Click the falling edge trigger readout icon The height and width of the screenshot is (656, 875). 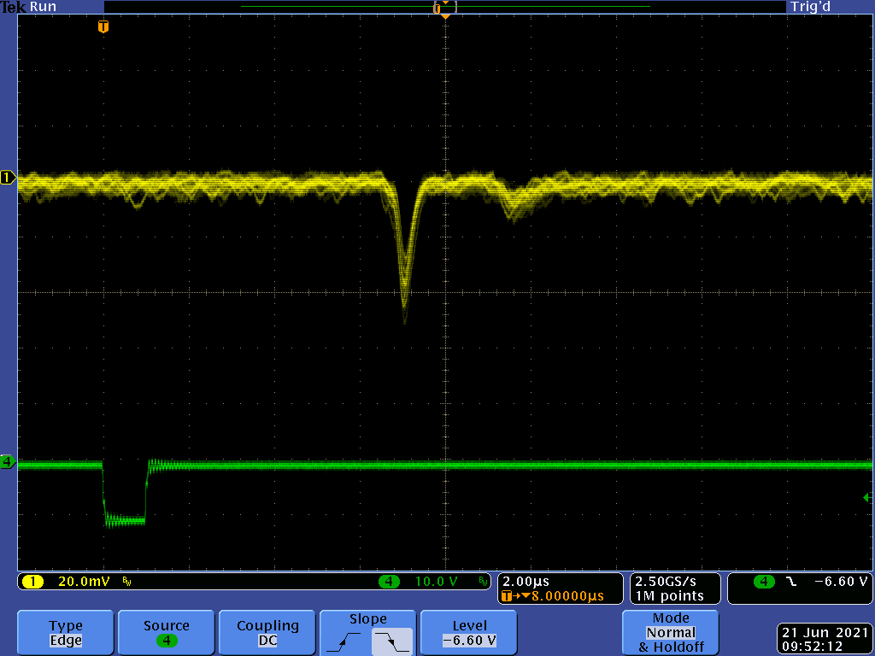click(790, 582)
